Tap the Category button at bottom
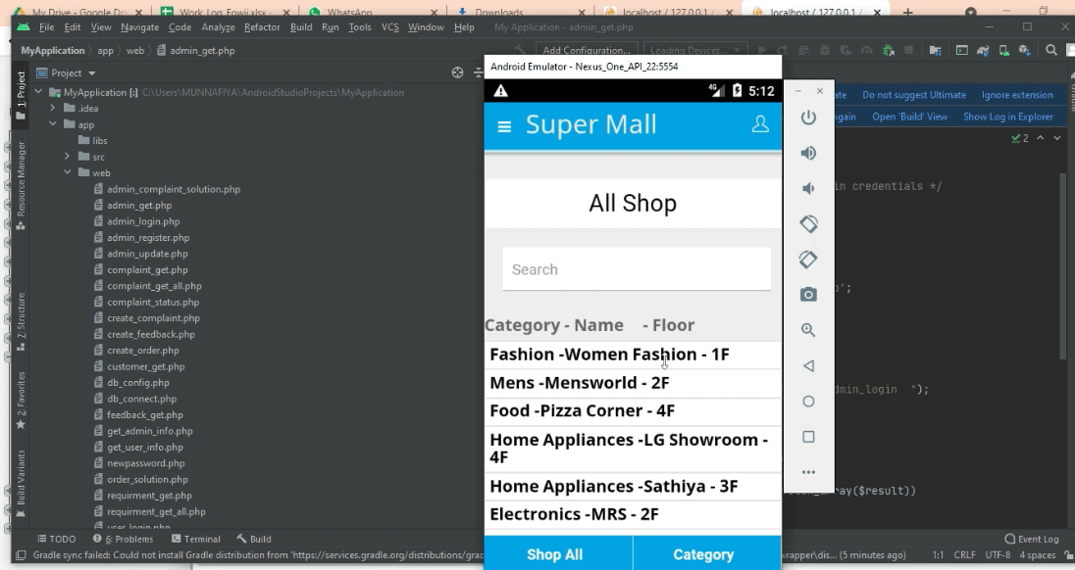This screenshot has height=570, width=1075. pyautogui.click(x=703, y=554)
